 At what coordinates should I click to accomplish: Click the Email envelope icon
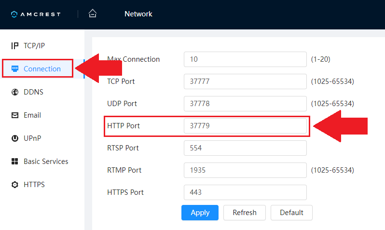pos(14,115)
